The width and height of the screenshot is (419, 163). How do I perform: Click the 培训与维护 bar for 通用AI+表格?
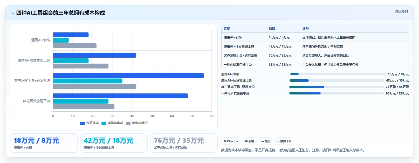click(75, 46)
